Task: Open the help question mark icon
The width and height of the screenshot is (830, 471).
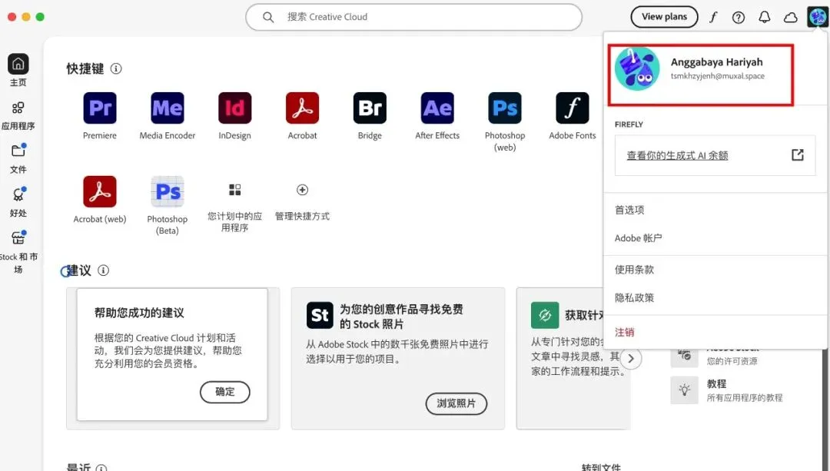Action: [x=739, y=18]
